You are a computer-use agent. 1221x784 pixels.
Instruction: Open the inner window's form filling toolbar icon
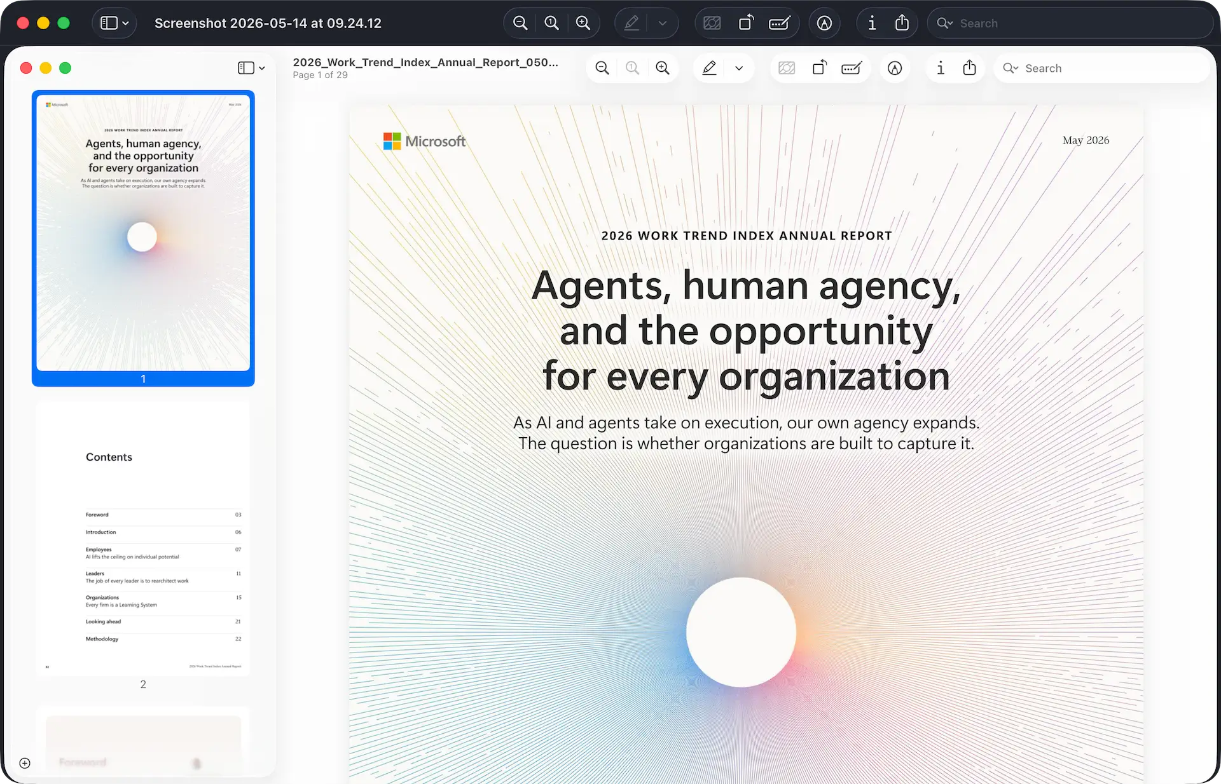pyautogui.click(x=852, y=68)
